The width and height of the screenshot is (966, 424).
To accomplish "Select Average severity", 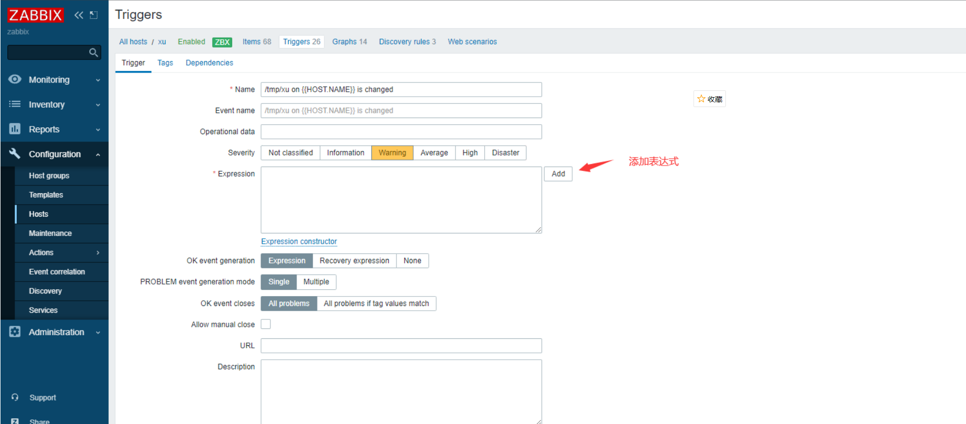I will 434,152.
